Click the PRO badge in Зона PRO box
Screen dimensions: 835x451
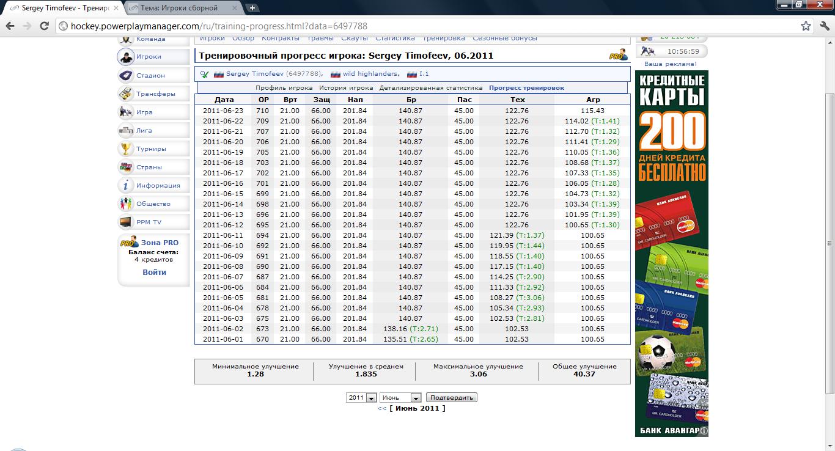[x=129, y=243]
